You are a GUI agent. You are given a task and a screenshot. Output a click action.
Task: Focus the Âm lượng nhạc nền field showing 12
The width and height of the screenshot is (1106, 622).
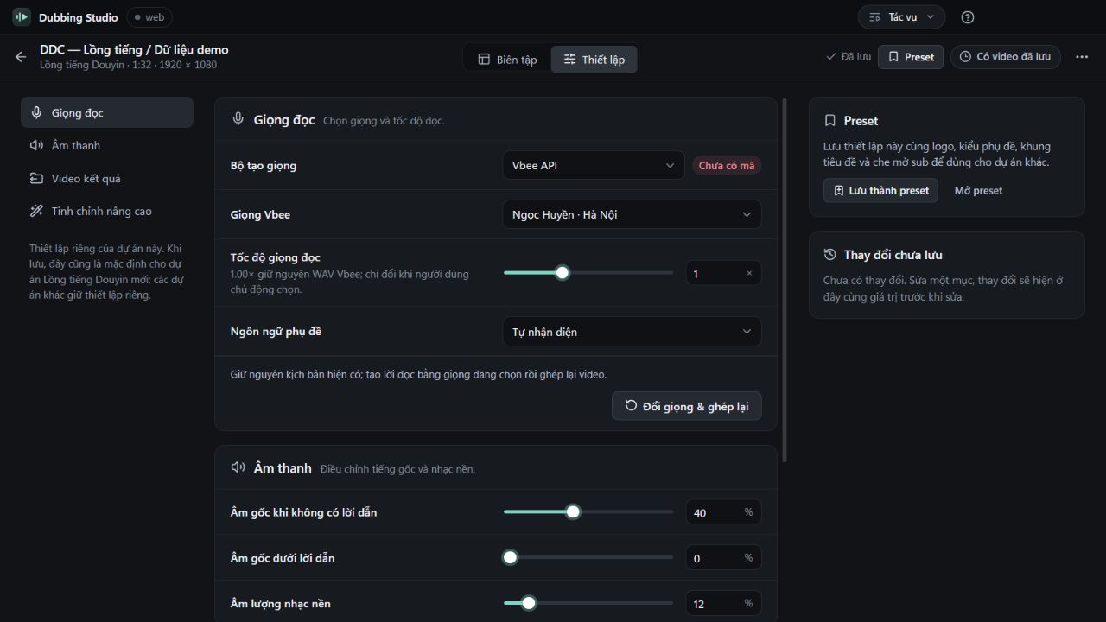pos(723,603)
